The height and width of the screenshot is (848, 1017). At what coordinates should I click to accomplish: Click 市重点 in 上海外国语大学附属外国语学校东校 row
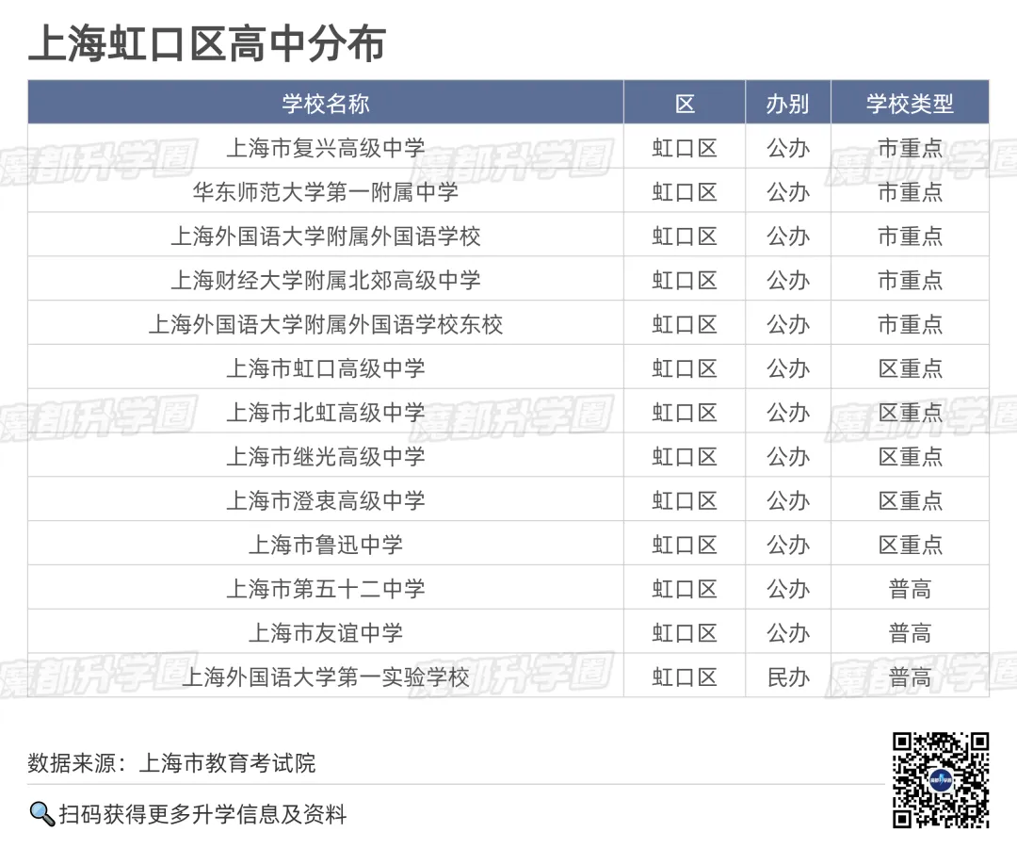pos(910,324)
